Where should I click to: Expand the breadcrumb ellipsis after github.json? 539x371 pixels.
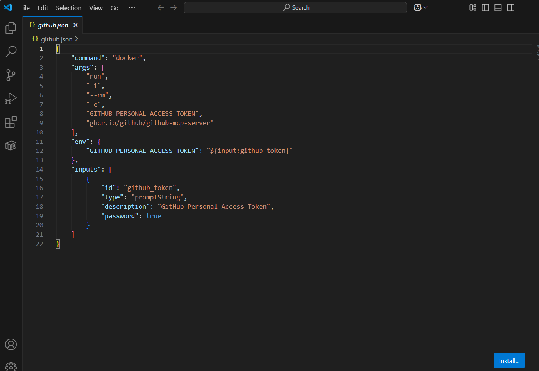[x=82, y=39]
